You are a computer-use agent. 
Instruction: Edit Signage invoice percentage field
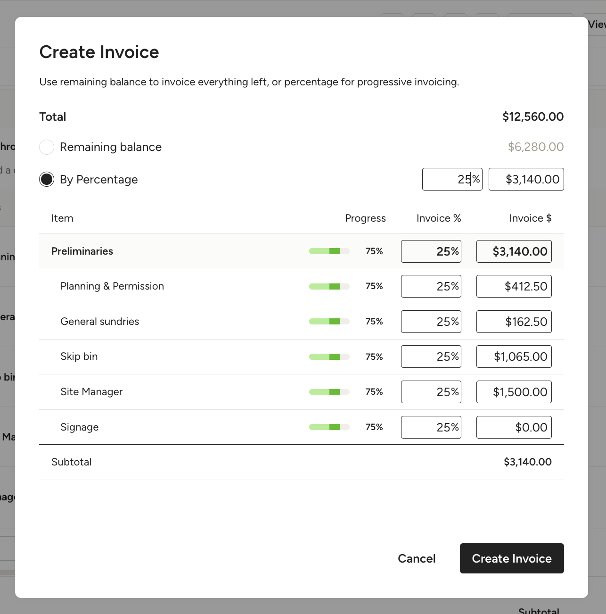tap(431, 427)
